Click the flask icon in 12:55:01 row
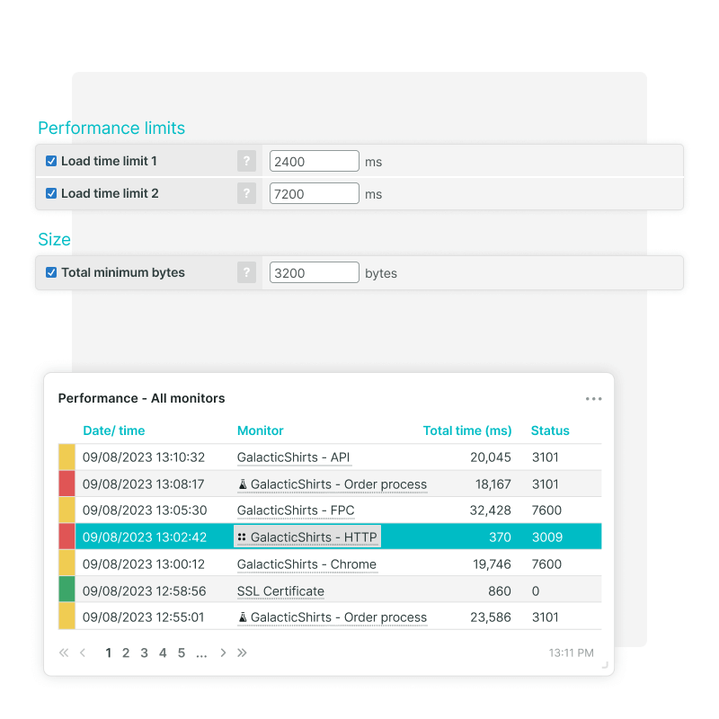This screenshot has width=719, height=719. 243,617
